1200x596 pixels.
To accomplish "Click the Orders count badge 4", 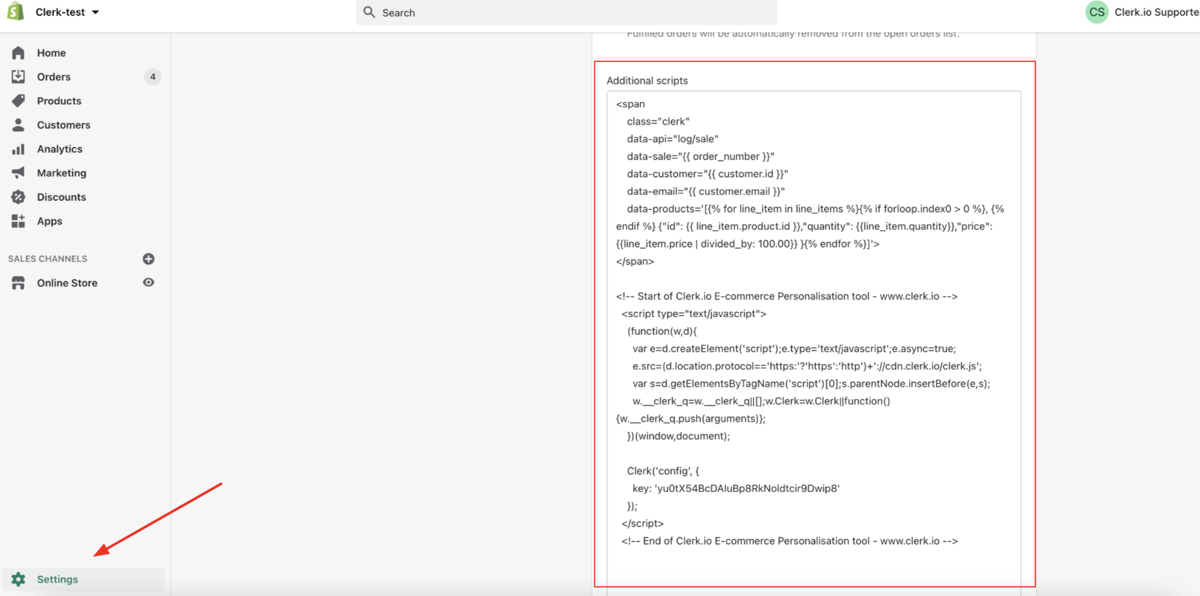I will tap(152, 77).
